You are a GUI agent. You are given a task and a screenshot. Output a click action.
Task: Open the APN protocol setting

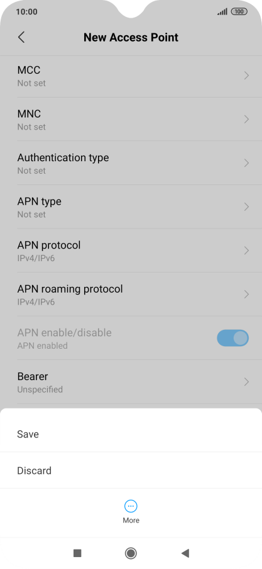(131, 251)
